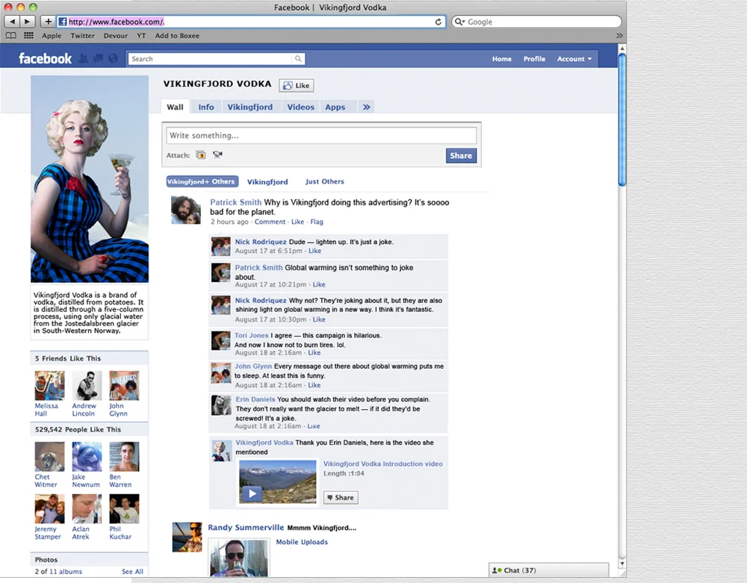The height and width of the screenshot is (583, 747).
Task: Click See All photos link
Action: click(x=132, y=572)
